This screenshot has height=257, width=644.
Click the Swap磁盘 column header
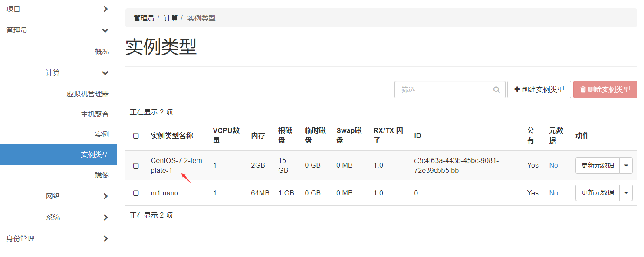tap(349, 136)
